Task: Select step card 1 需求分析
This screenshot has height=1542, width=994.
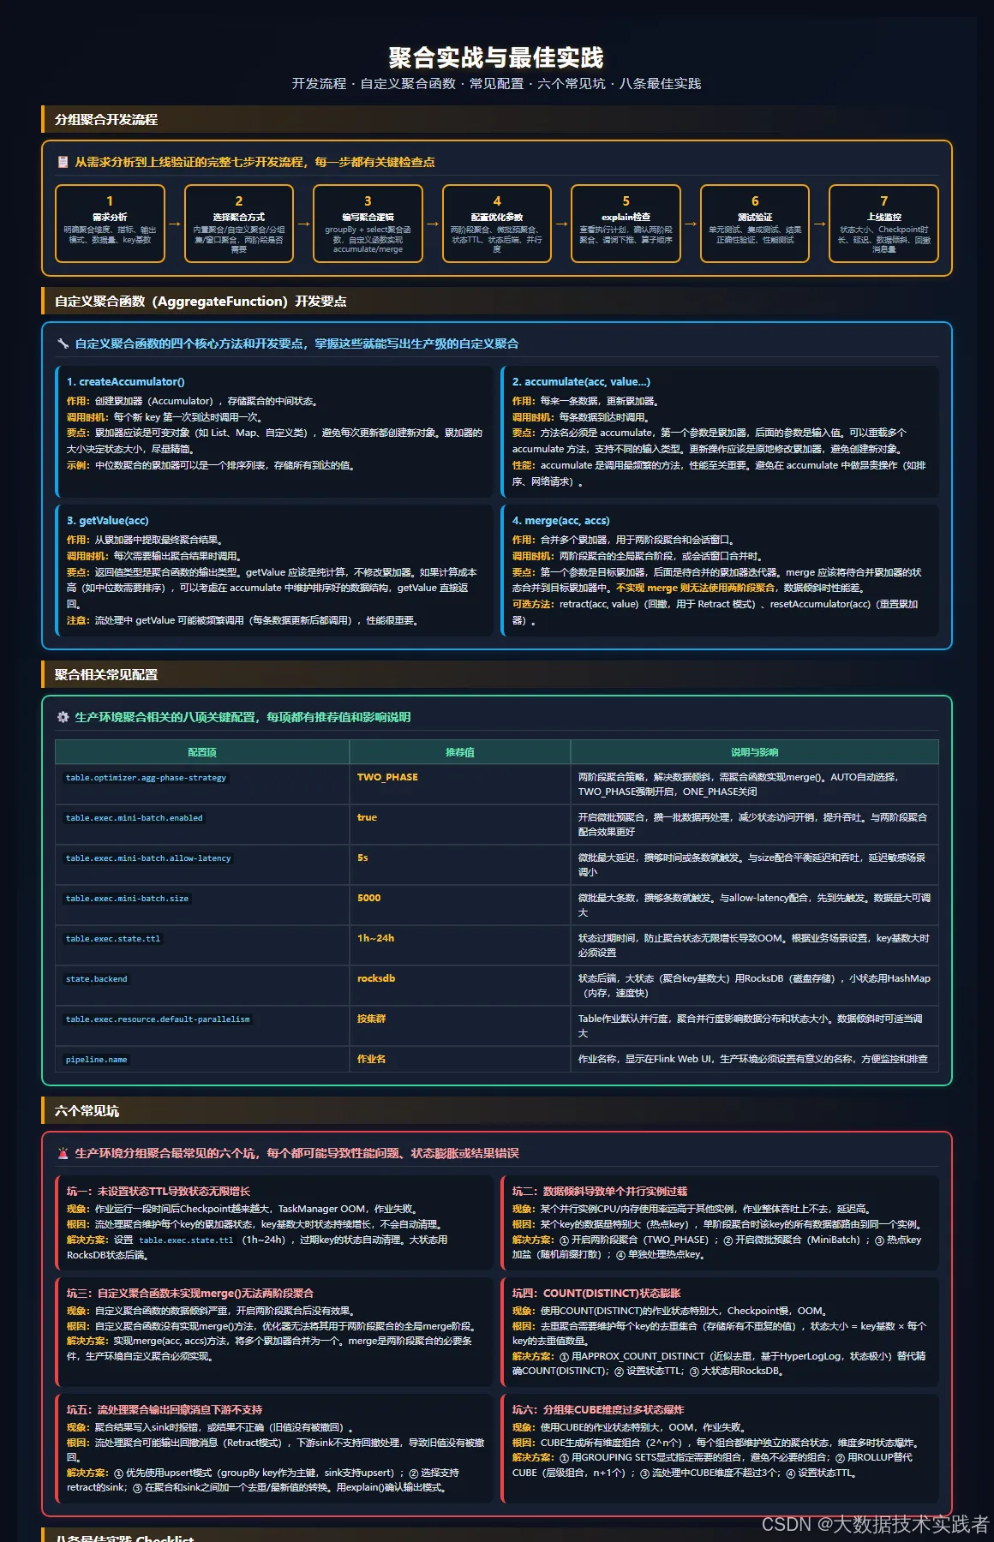Action: click(110, 224)
